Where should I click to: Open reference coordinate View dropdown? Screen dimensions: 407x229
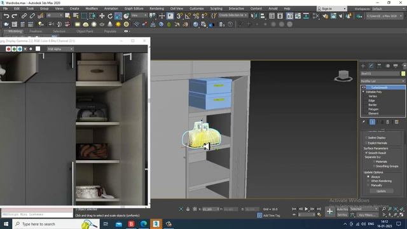pyautogui.click(x=139, y=15)
